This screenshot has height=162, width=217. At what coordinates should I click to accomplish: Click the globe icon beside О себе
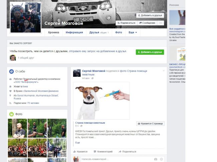pos(11,71)
